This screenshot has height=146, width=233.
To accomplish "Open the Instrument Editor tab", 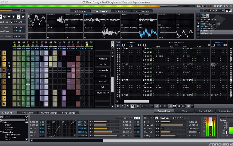I will tap(205, 111).
